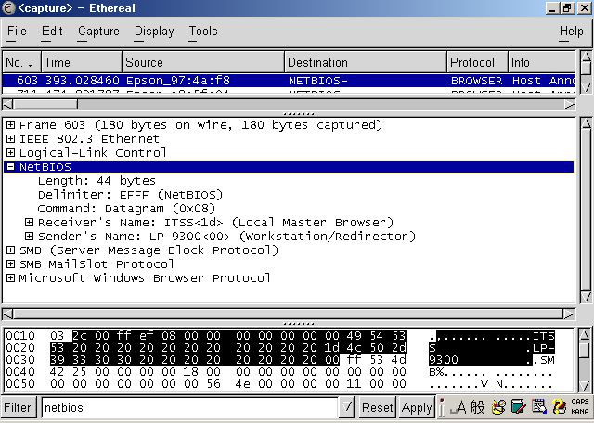Click protocol tree scroll down arrow

[586, 297]
